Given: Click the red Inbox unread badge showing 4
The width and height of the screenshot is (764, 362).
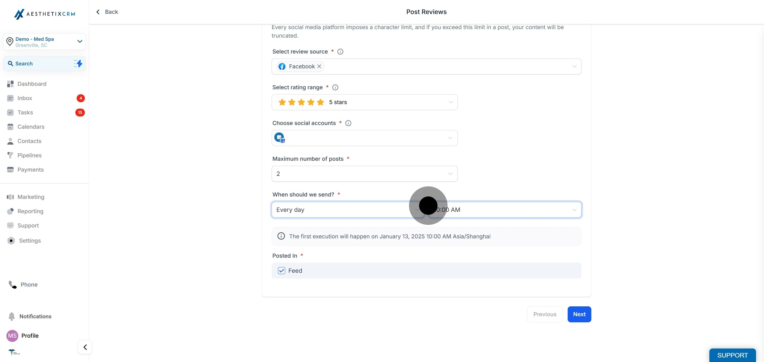Looking at the screenshot, I should tap(81, 98).
